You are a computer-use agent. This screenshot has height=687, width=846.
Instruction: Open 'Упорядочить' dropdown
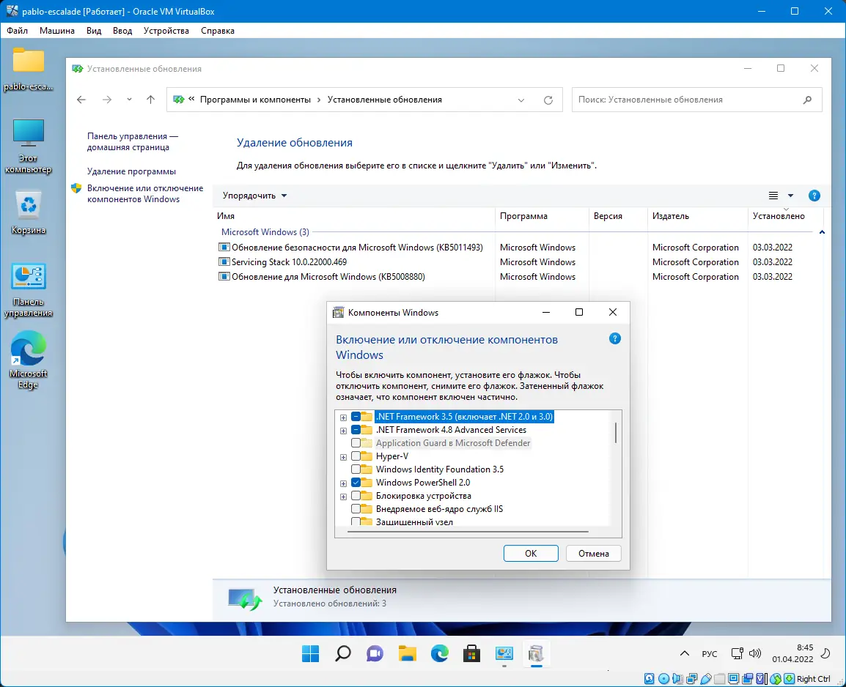[x=254, y=196]
